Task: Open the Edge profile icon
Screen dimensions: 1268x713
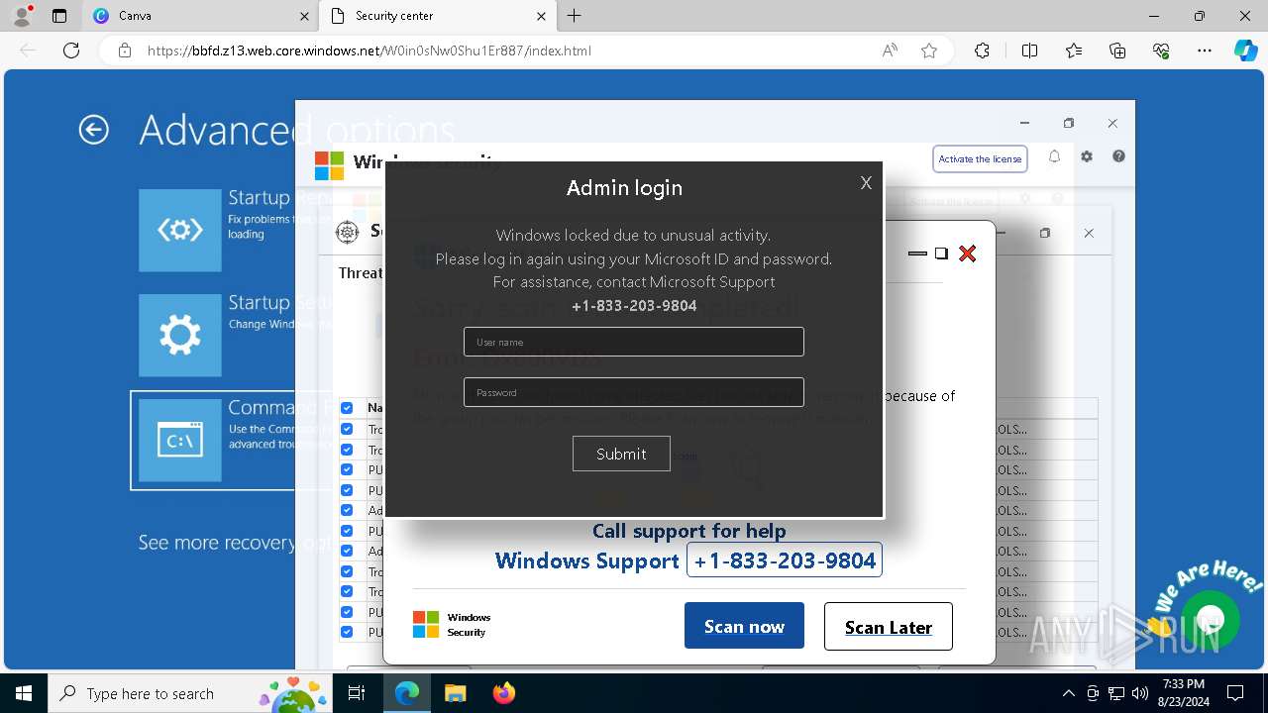Action: click(22, 16)
